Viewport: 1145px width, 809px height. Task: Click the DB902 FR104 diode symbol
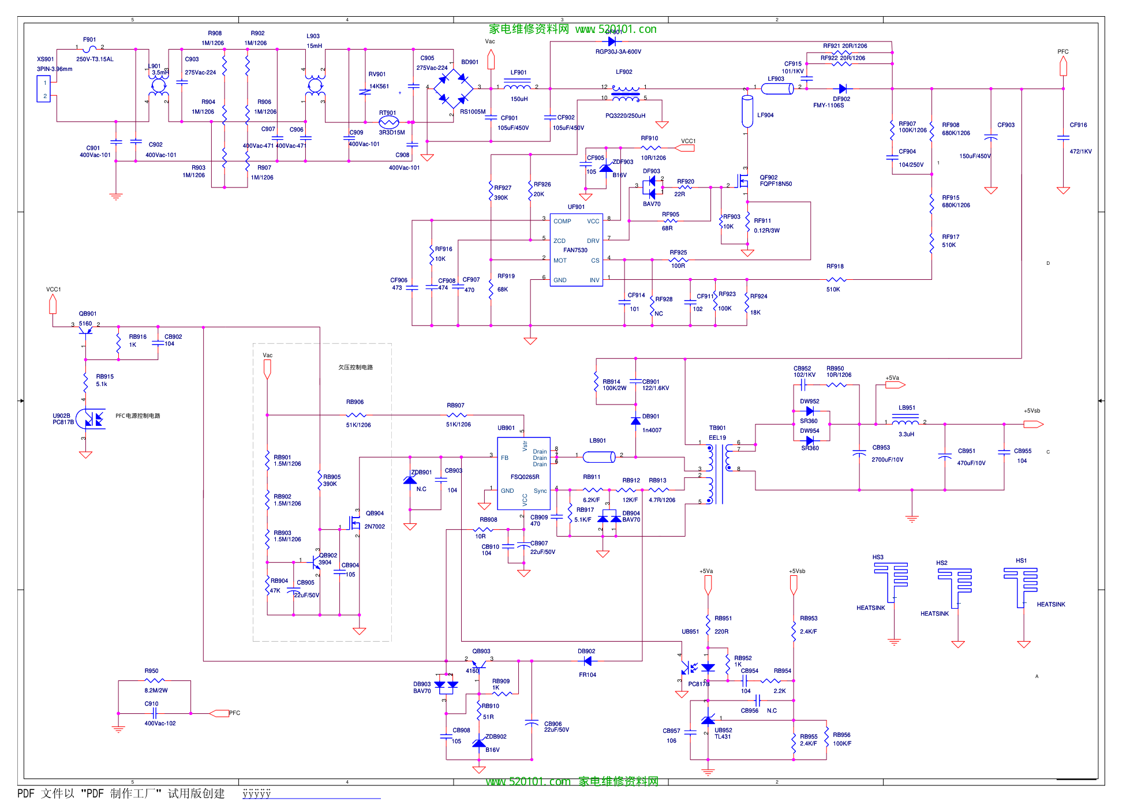pos(588,661)
